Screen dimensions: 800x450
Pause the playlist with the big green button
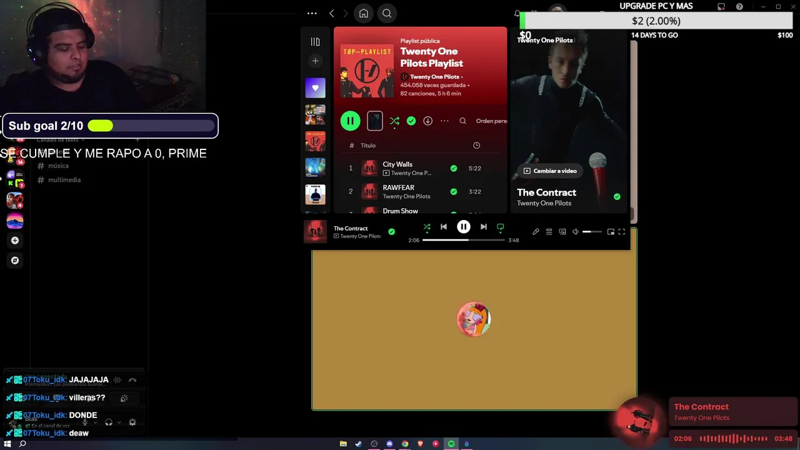pyautogui.click(x=350, y=121)
